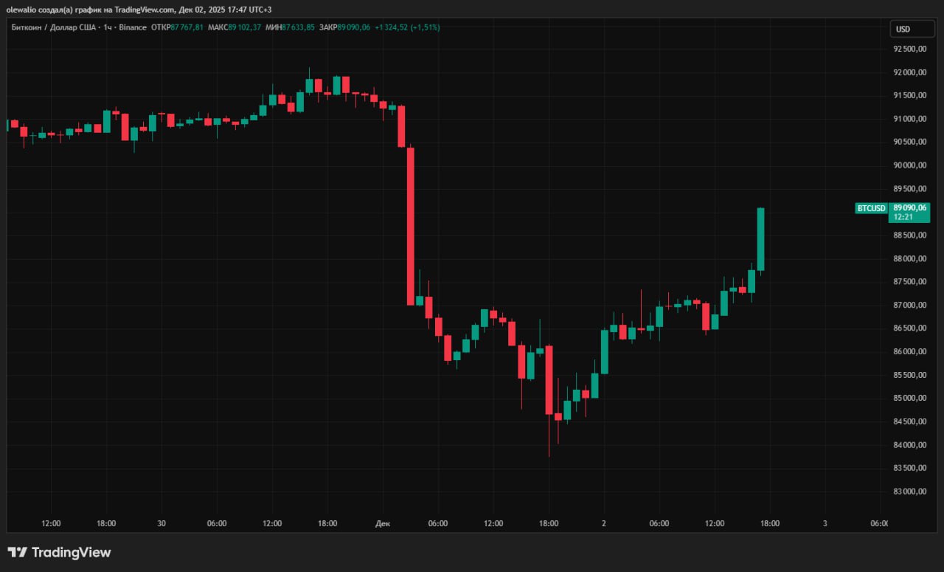Click the 86 000,00 price axis label

[910, 352]
